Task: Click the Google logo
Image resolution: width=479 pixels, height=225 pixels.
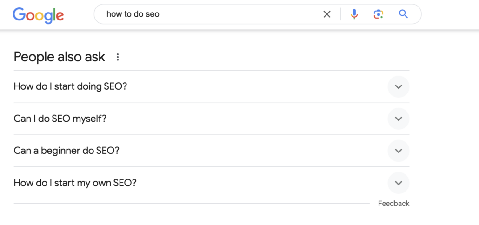Action: 38,15
